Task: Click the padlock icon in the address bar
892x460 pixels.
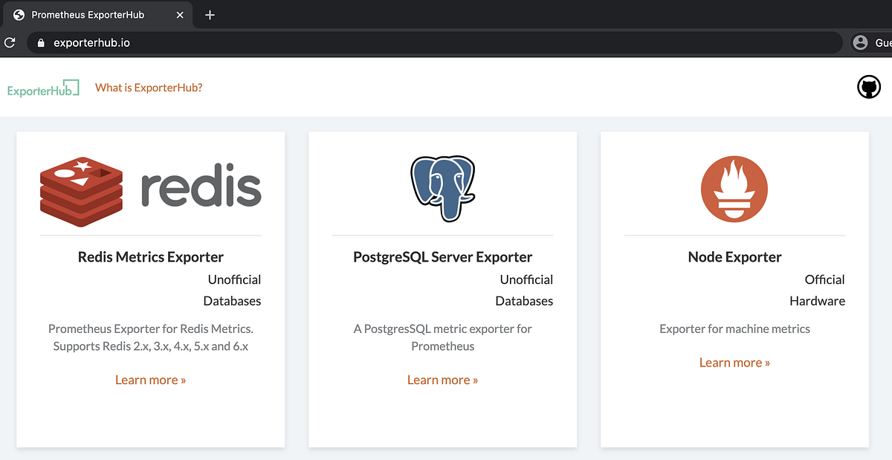Action: coord(40,42)
